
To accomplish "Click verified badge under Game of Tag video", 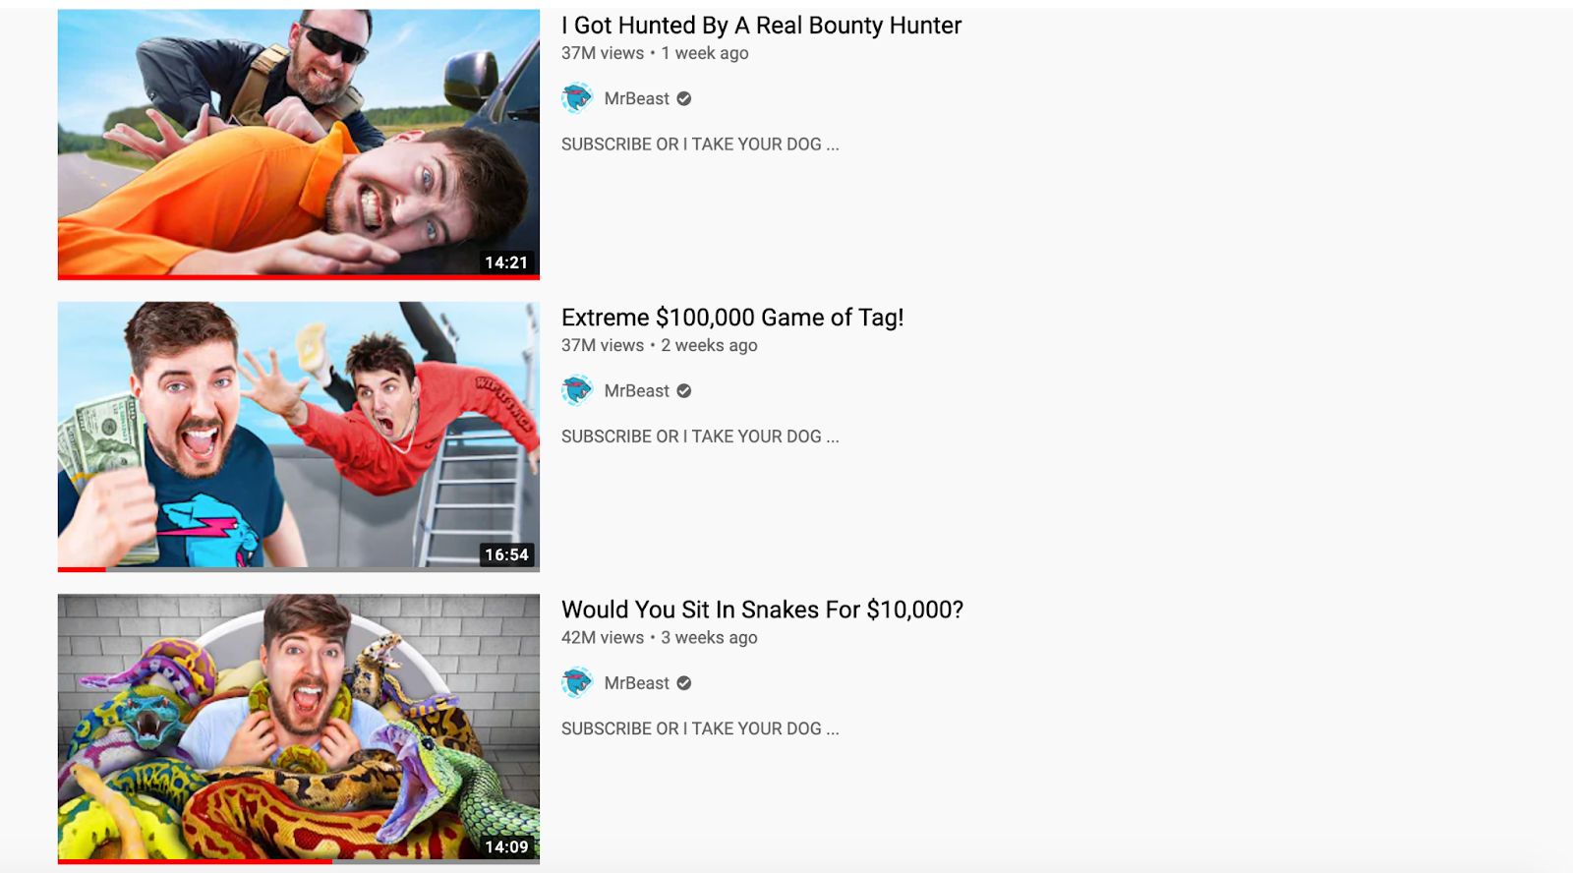I will (x=684, y=390).
